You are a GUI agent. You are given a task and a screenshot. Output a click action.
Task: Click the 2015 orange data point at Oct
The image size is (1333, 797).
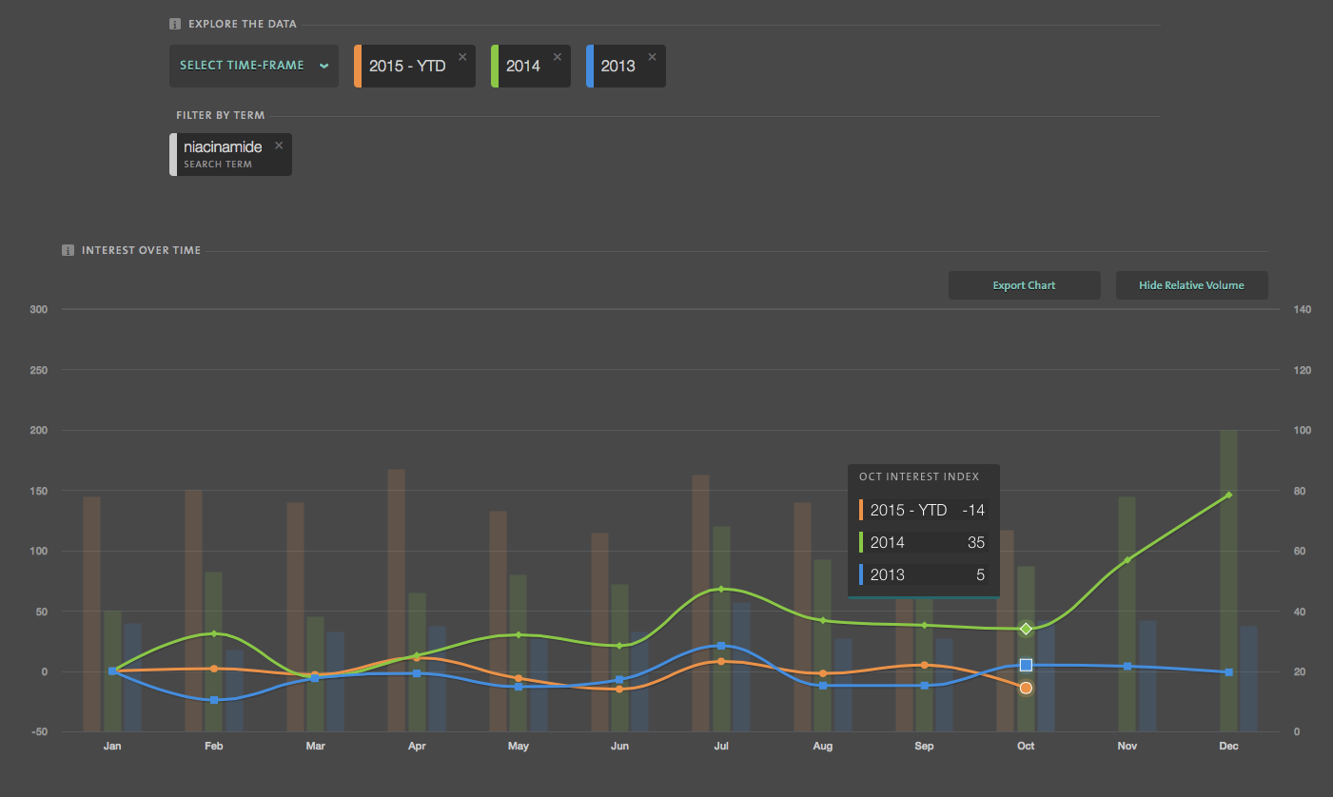click(x=1026, y=688)
